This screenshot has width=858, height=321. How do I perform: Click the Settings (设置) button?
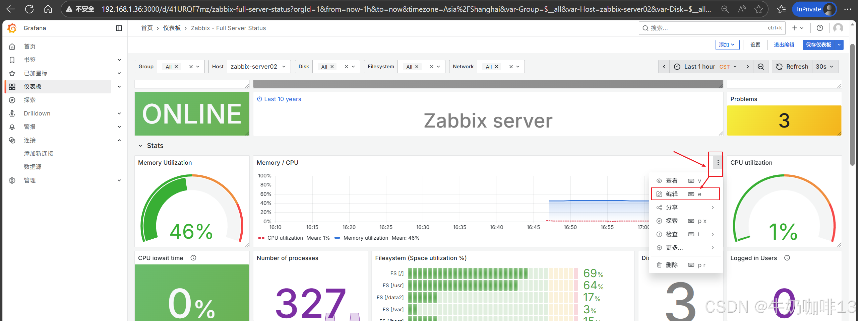(755, 45)
